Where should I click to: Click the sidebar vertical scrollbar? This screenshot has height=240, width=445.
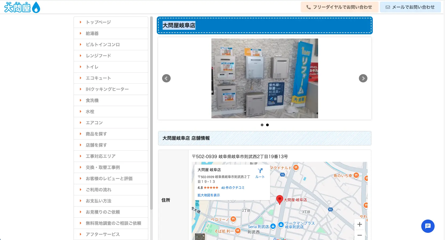(x=151, y=113)
